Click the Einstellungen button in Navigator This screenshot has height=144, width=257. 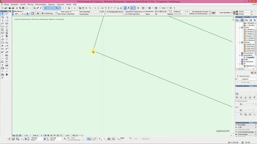click(x=245, y=82)
